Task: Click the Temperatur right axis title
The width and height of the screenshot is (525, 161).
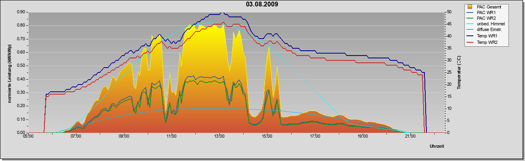Action: pyautogui.click(x=459, y=72)
